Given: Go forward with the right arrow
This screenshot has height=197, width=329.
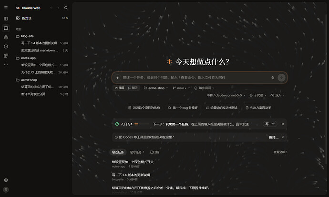Looking at the screenshot, I should click(x=58, y=8).
